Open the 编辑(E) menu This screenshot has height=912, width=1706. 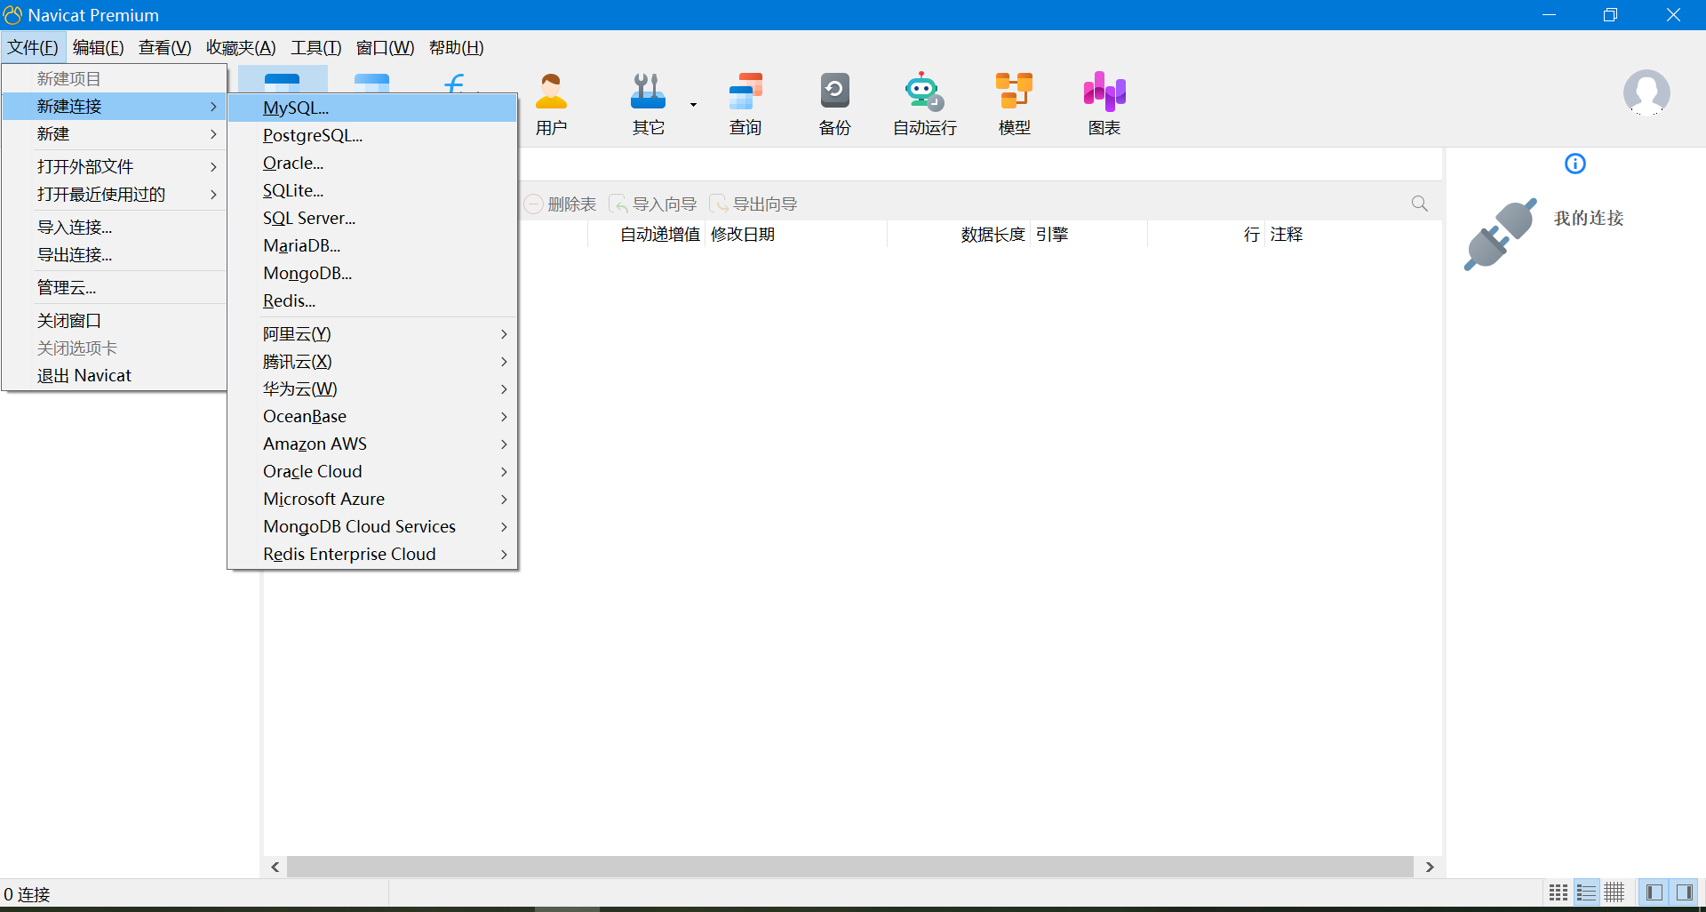(99, 48)
